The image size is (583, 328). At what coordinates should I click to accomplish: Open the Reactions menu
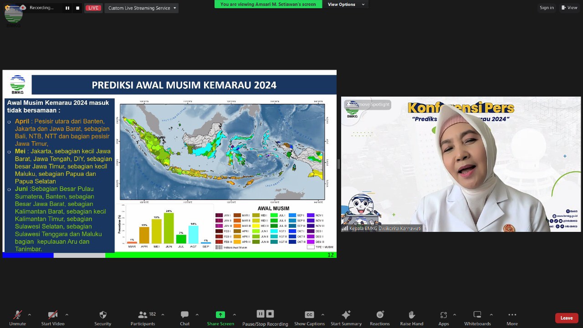coord(379,315)
